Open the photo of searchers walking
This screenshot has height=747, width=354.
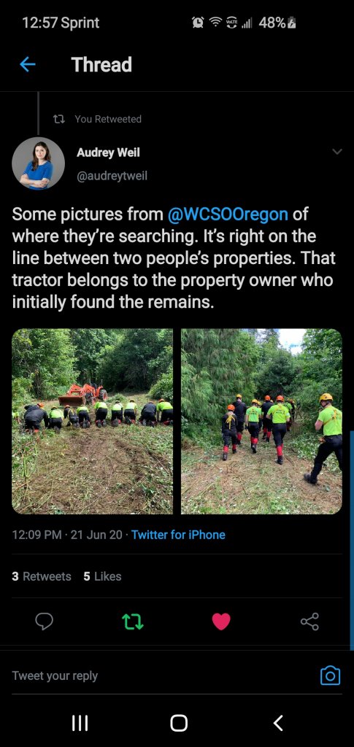click(x=261, y=421)
